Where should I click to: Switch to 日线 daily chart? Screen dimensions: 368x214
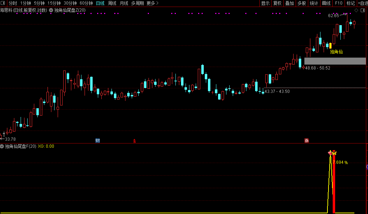tap(100, 3)
